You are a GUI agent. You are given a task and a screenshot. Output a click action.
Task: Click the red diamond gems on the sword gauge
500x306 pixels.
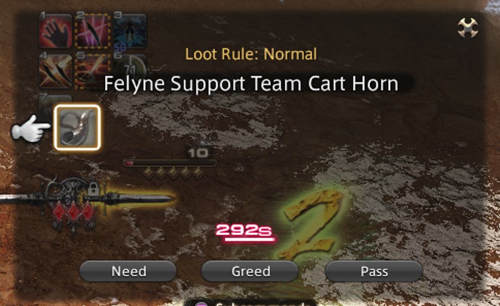click(74, 212)
